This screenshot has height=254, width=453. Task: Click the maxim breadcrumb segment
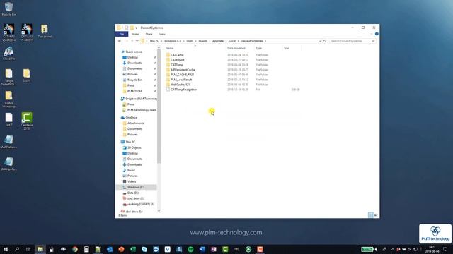click(203, 41)
